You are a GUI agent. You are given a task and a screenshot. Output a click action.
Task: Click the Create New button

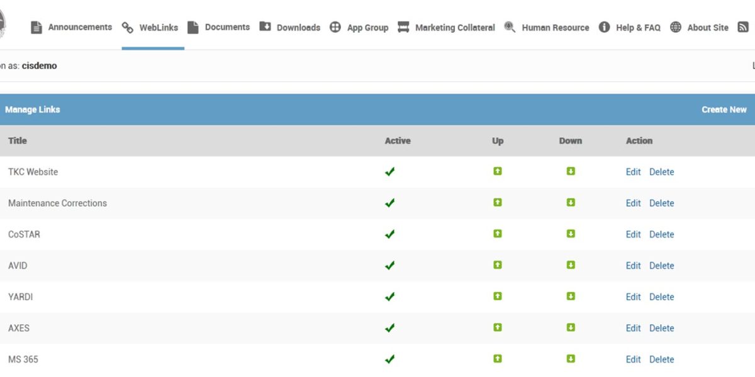coord(724,109)
